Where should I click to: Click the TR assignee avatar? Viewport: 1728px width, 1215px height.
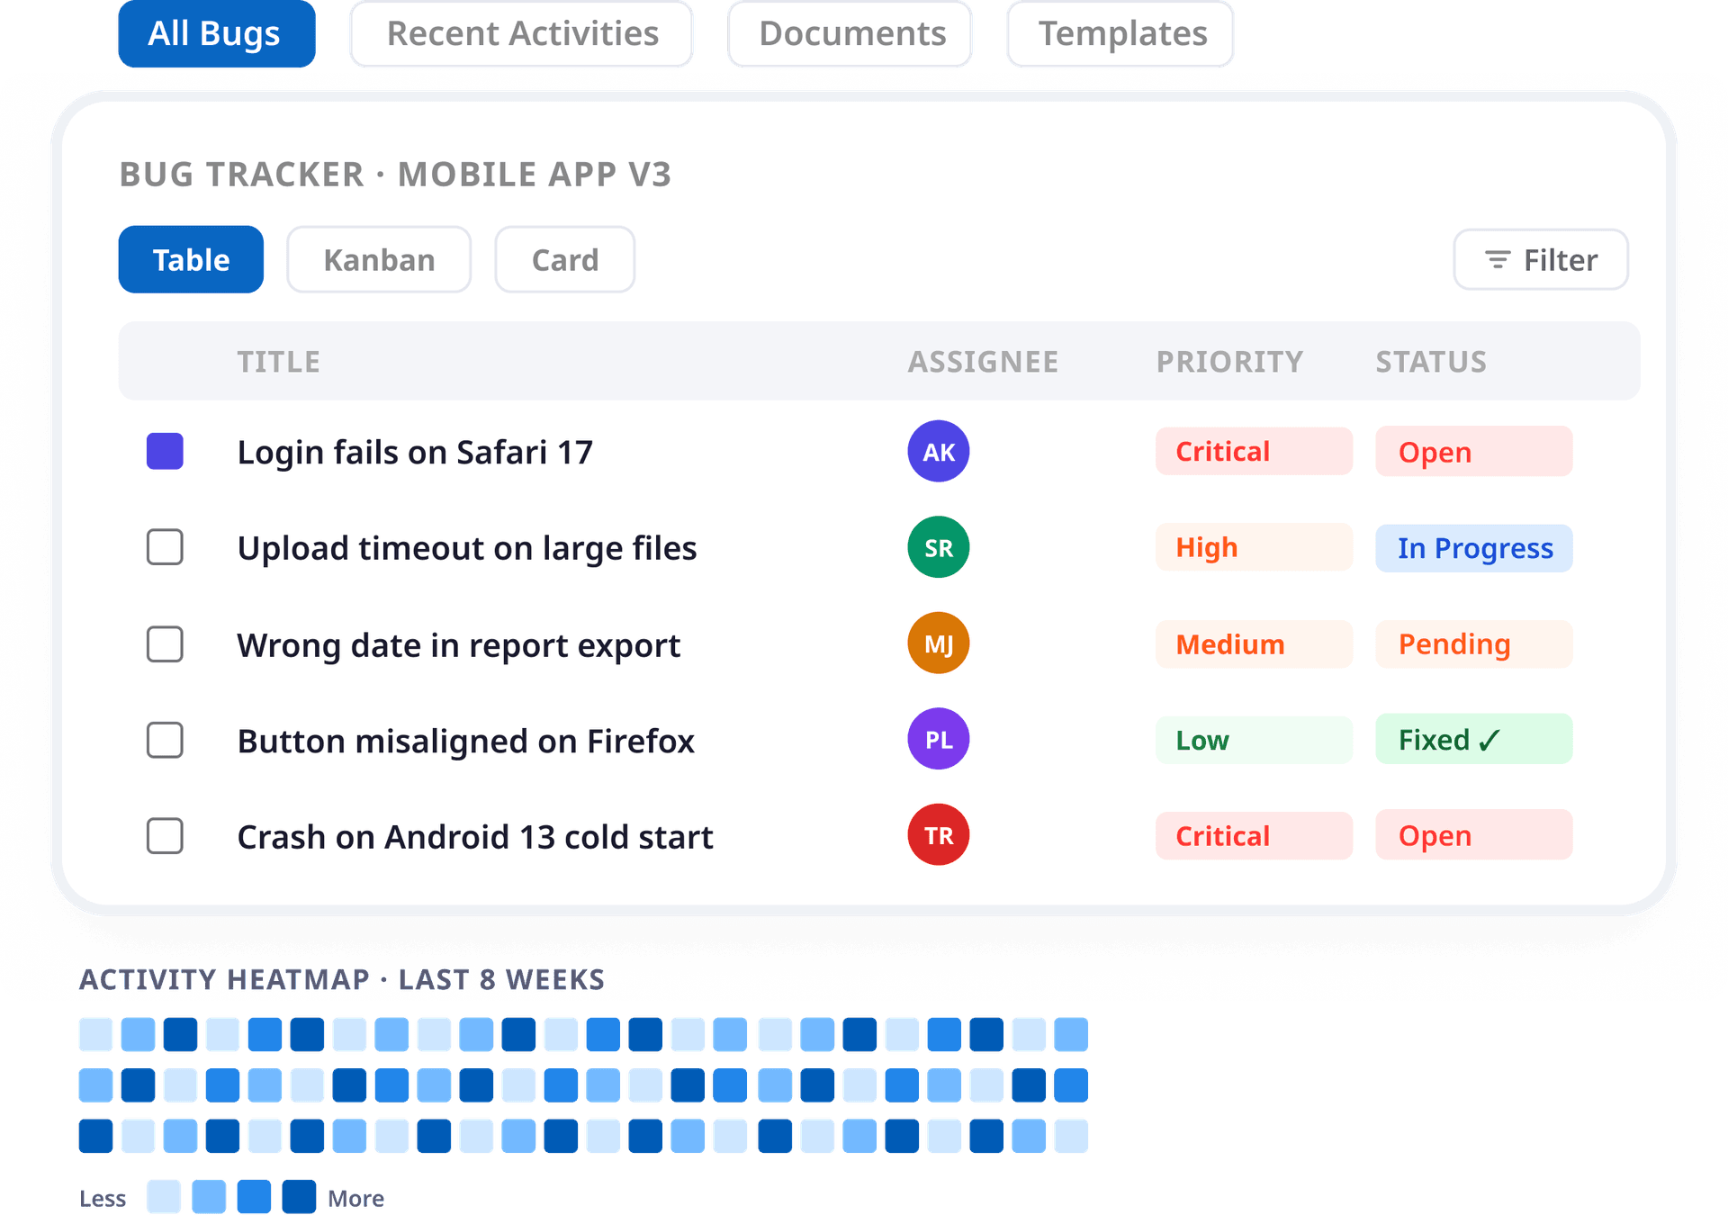tap(938, 835)
